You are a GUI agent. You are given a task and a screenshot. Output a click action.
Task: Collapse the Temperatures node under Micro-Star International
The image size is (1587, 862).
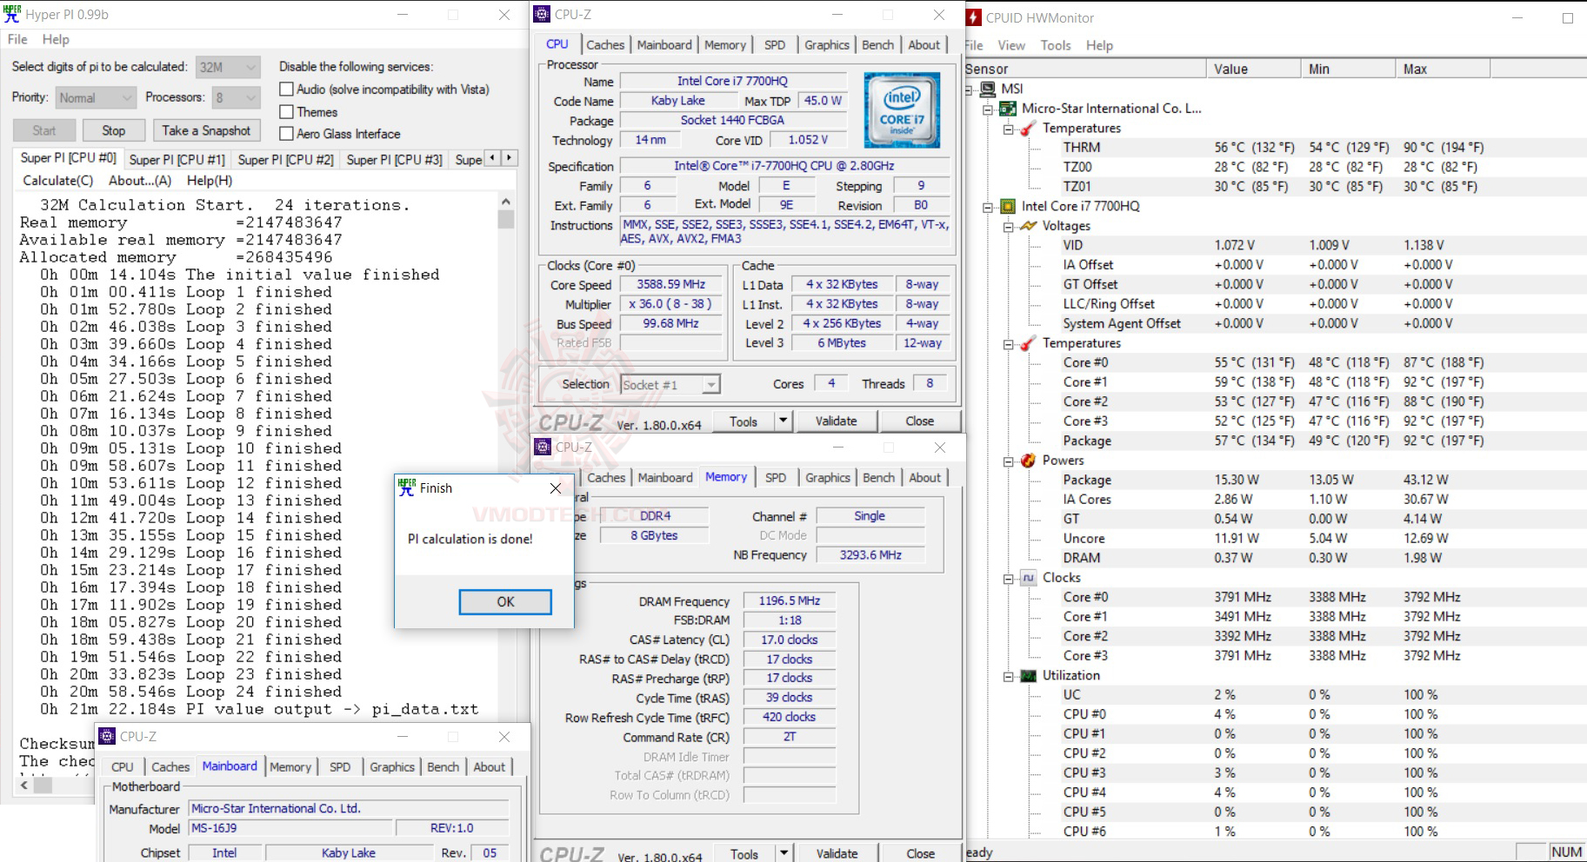(1008, 129)
